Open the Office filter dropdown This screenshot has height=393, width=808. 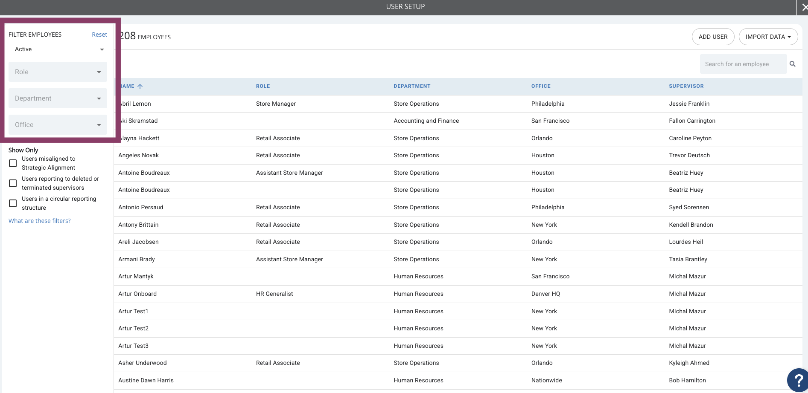click(x=58, y=125)
